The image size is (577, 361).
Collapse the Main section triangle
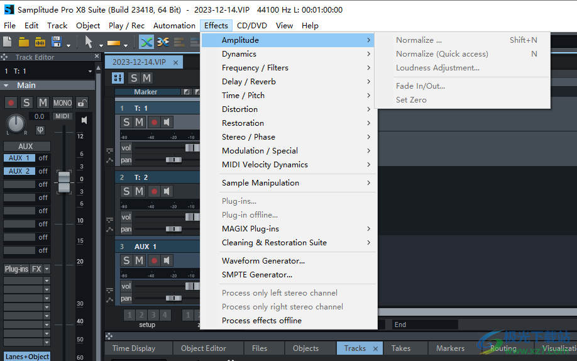click(6, 86)
